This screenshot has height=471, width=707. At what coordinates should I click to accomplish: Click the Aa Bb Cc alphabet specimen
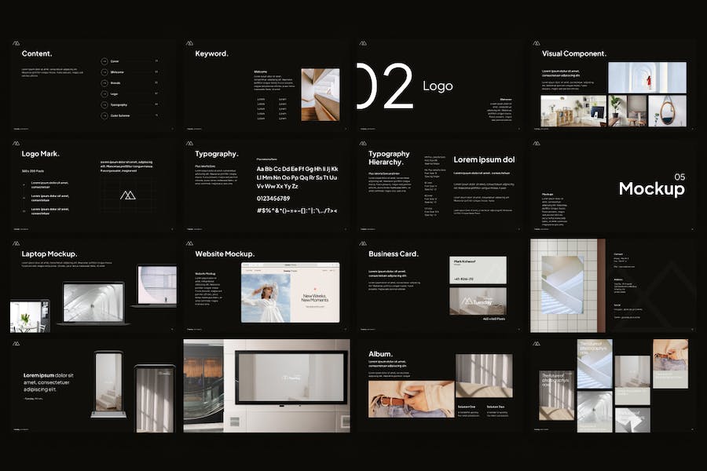(x=297, y=177)
